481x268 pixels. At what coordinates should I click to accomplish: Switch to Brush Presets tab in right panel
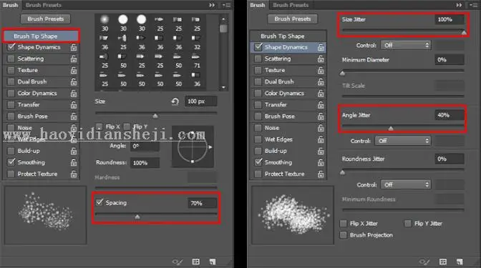[291, 5]
